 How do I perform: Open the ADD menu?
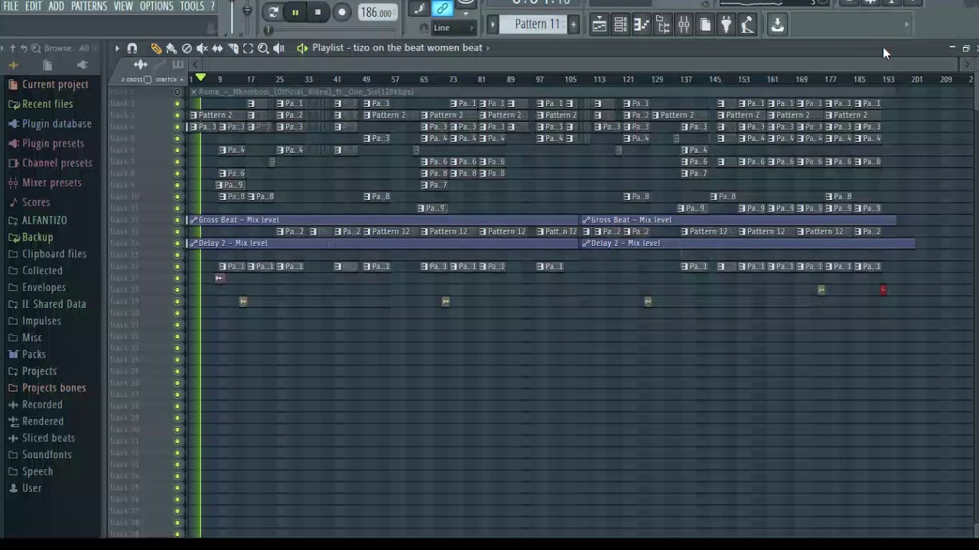coord(57,6)
